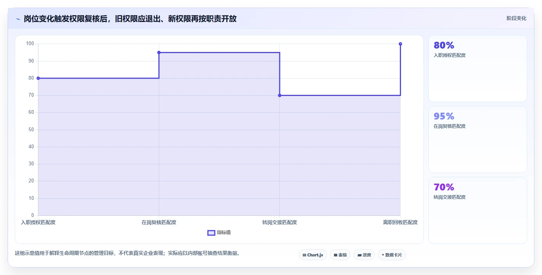Click the chart data point at 95

(x=159, y=52)
